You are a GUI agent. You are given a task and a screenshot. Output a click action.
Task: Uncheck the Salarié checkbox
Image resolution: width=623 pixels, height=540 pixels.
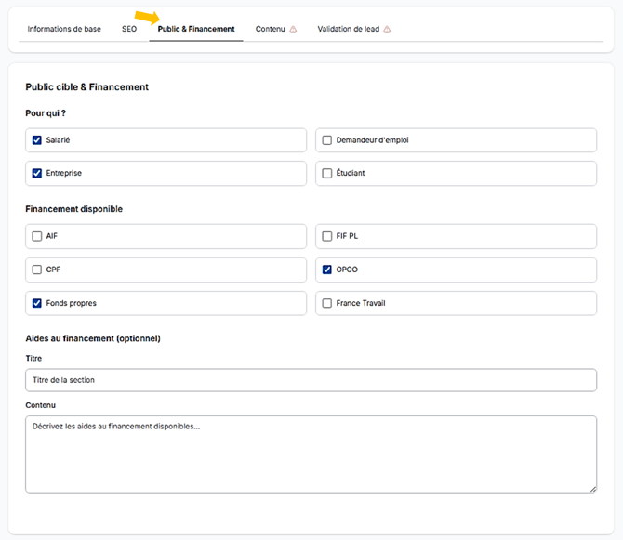(x=37, y=140)
